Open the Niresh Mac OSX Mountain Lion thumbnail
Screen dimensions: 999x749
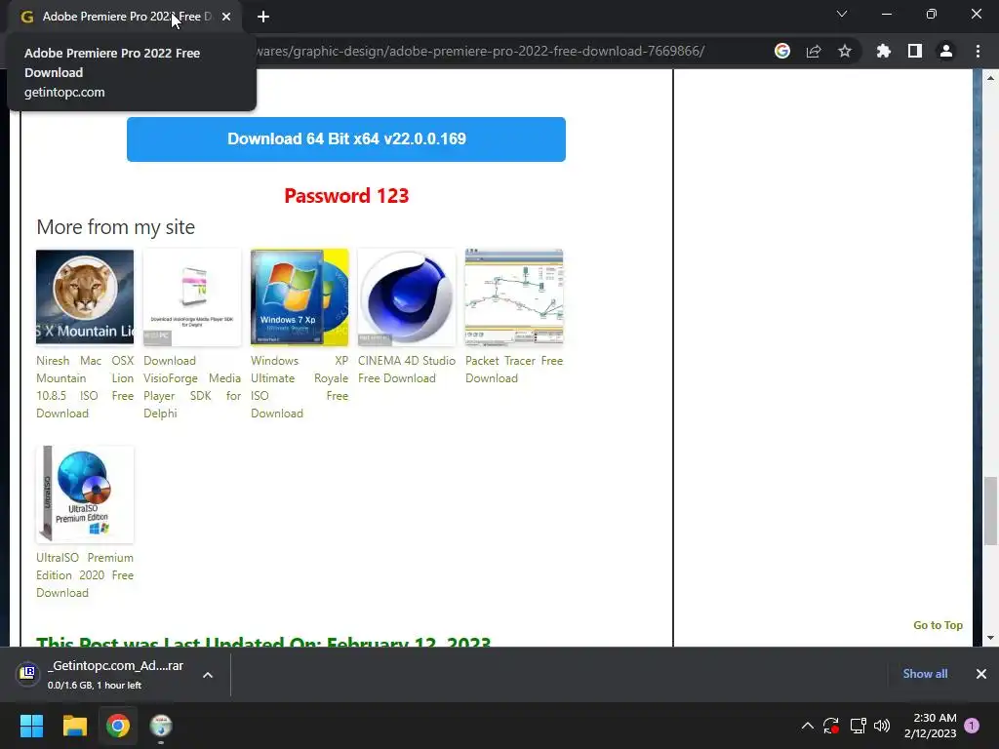click(x=85, y=296)
